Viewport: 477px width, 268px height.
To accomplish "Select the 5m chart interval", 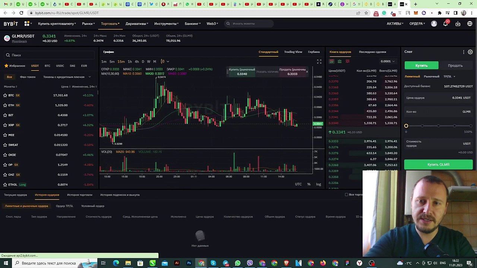I will tap(112, 61).
